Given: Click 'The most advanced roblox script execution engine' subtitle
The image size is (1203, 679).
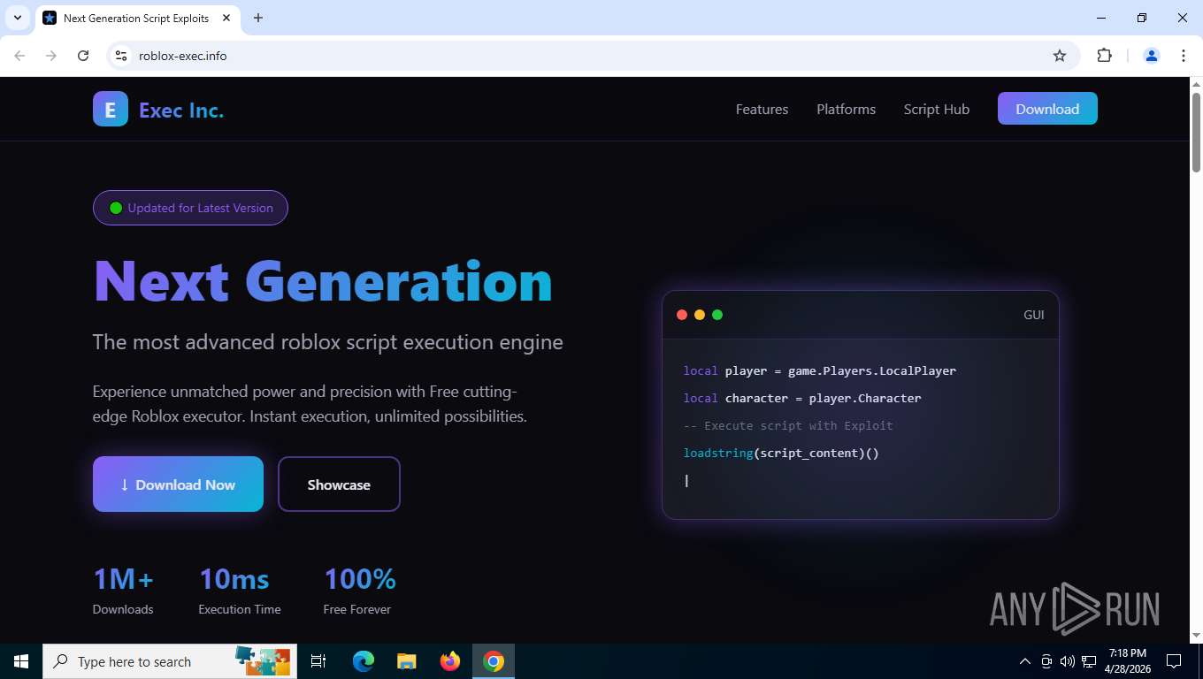Looking at the screenshot, I should [328, 342].
